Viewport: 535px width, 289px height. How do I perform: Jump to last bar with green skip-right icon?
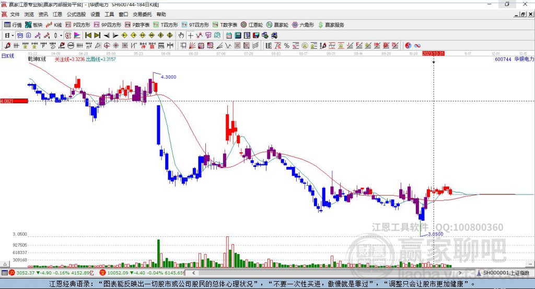pyautogui.click(x=97, y=35)
